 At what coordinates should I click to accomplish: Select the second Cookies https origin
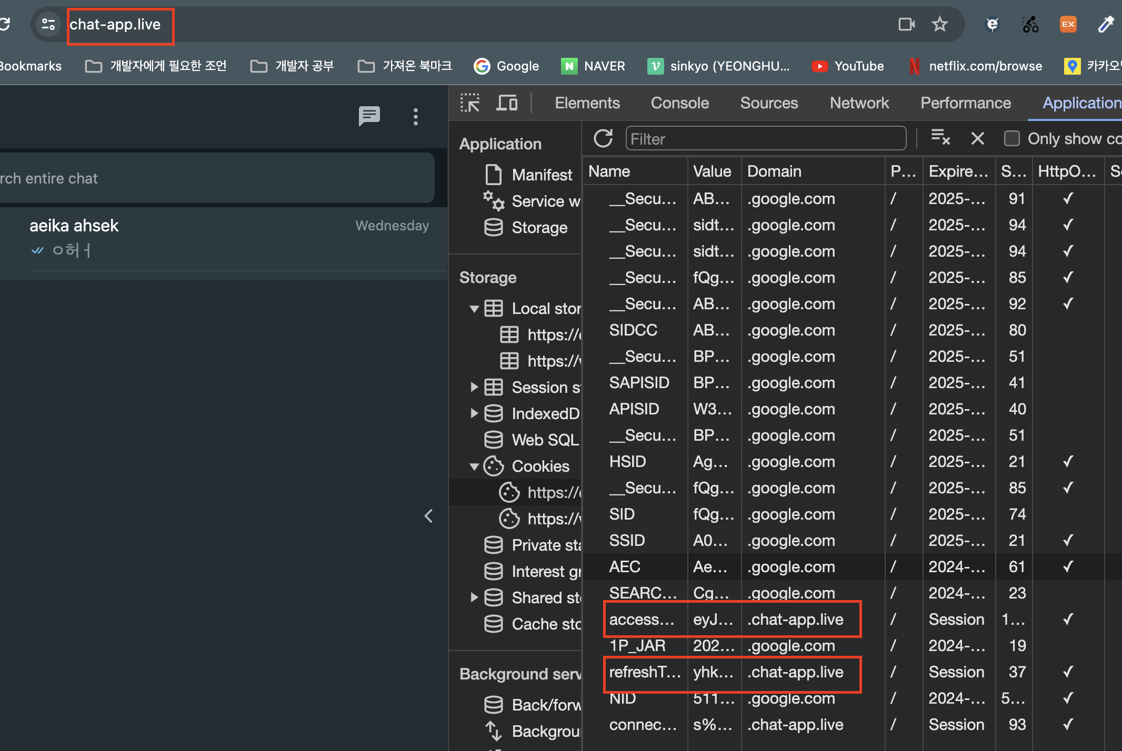click(540, 519)
